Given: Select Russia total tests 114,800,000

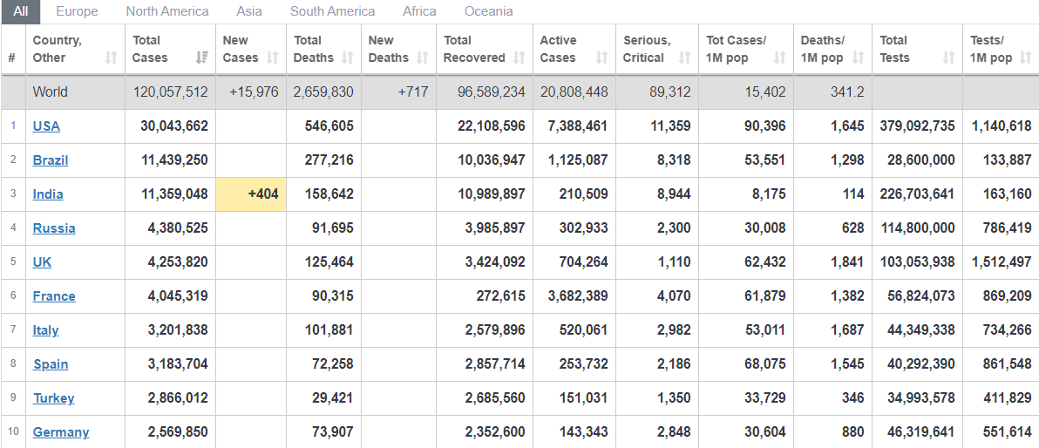Looking at the screenshot, I should click(917, 228).
